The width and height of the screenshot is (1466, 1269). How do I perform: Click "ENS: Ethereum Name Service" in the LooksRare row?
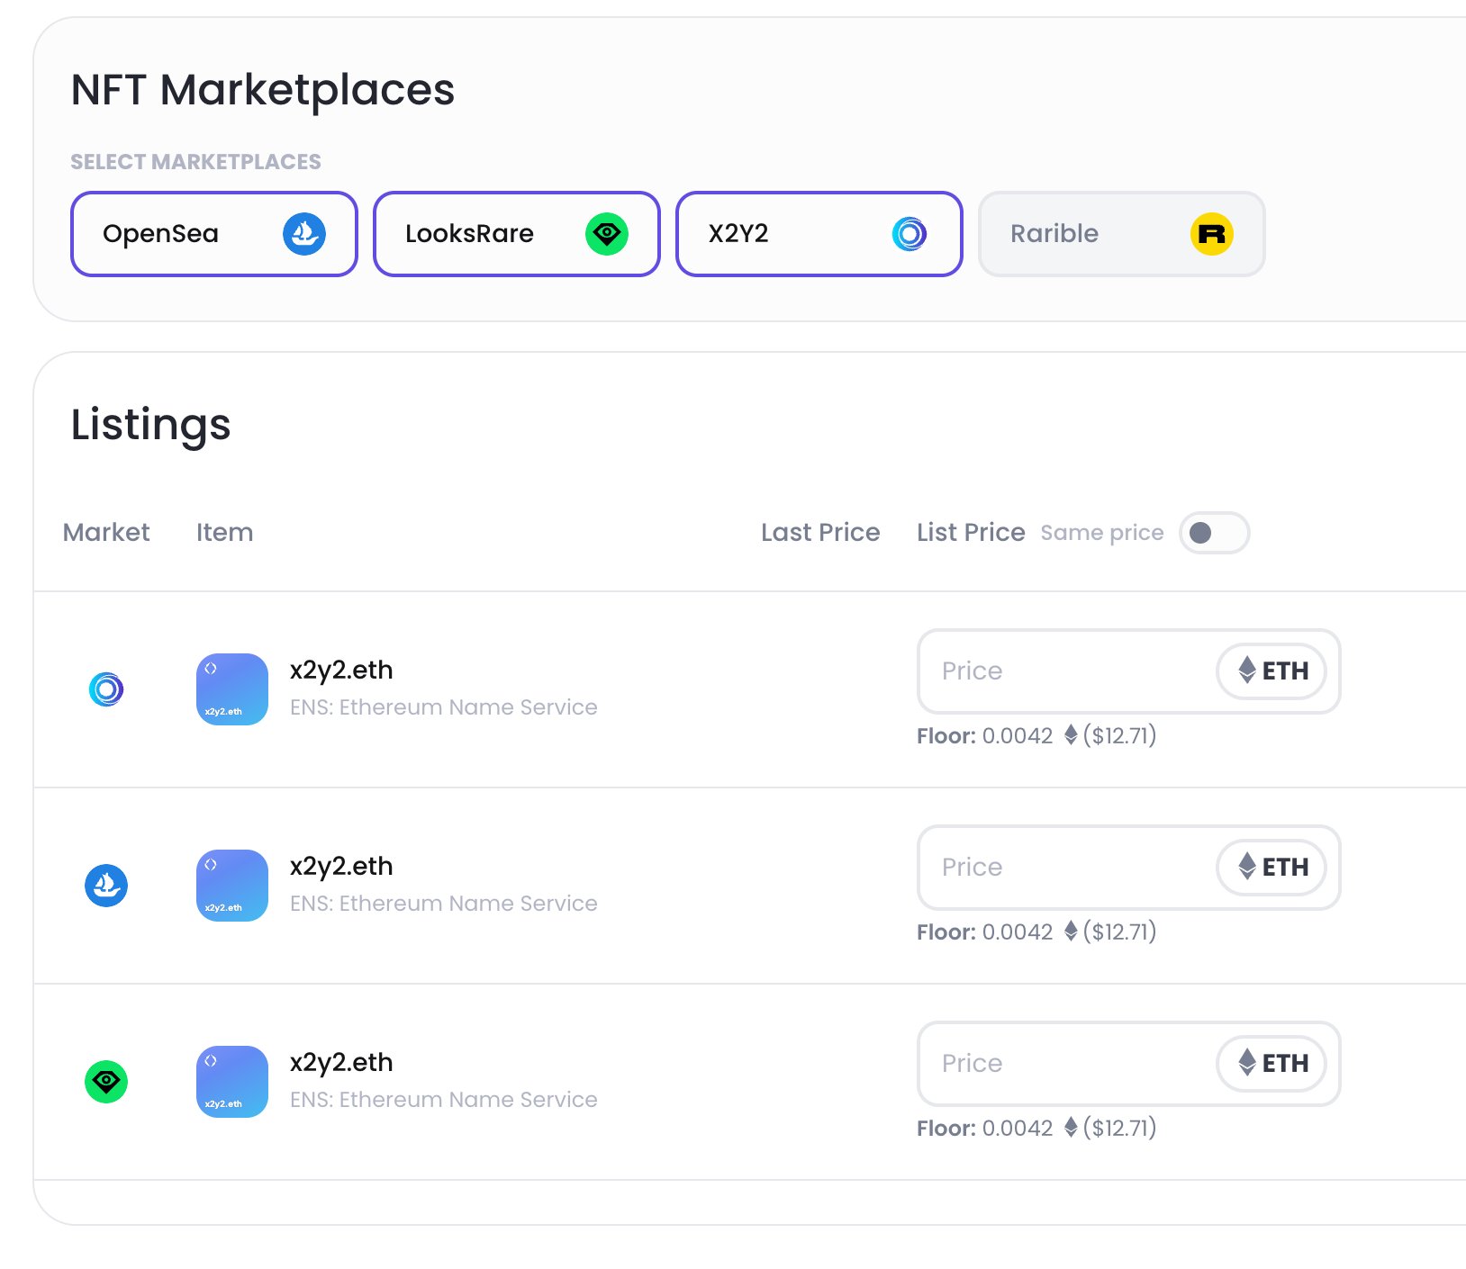(444, 1100)
